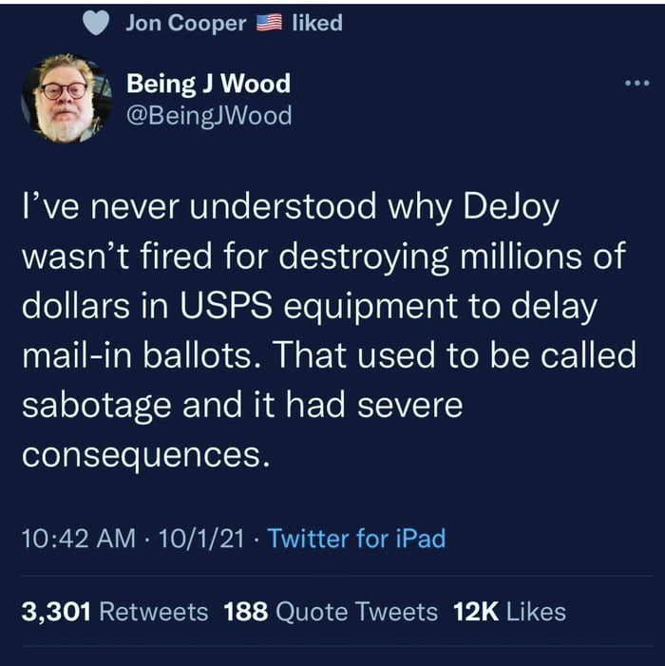The width and height of the screenshot is (665, 666).
Task: Show the 188 Quote Tweets
Action: (x=331, y=612)
